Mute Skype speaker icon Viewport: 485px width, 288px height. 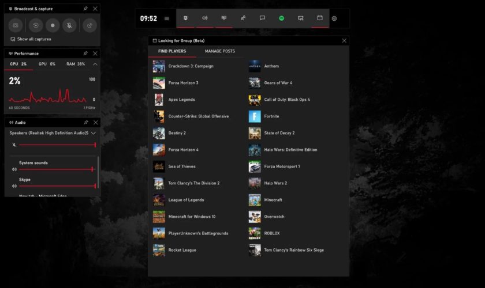coord(14,186)
